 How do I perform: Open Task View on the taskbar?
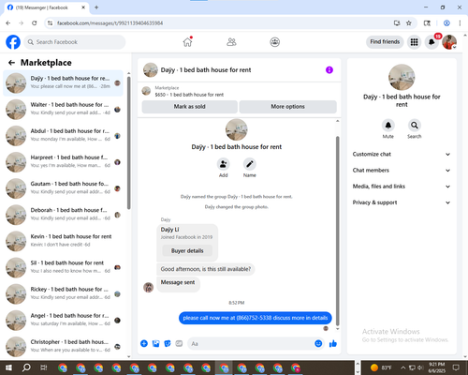(44, 367)
